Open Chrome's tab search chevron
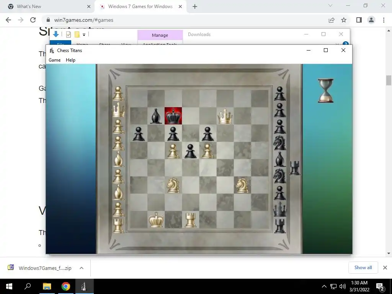The width and height of the screenshot is (392, 294). [x=330, y=5]
